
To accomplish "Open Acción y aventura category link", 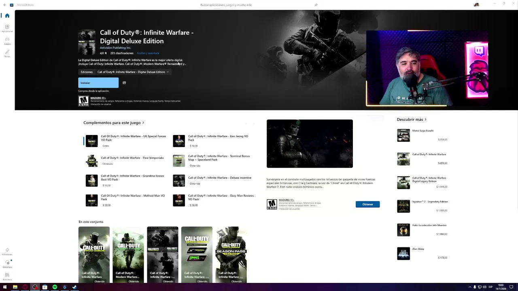I will (148, 53).
